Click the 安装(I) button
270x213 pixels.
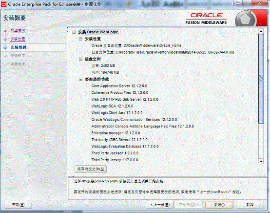click(219, 205)
